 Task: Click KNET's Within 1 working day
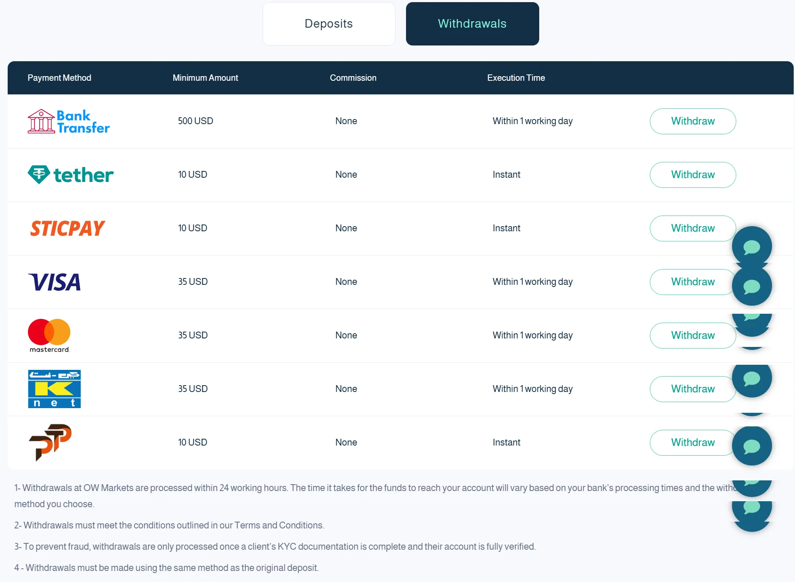(x=532, y=389)
